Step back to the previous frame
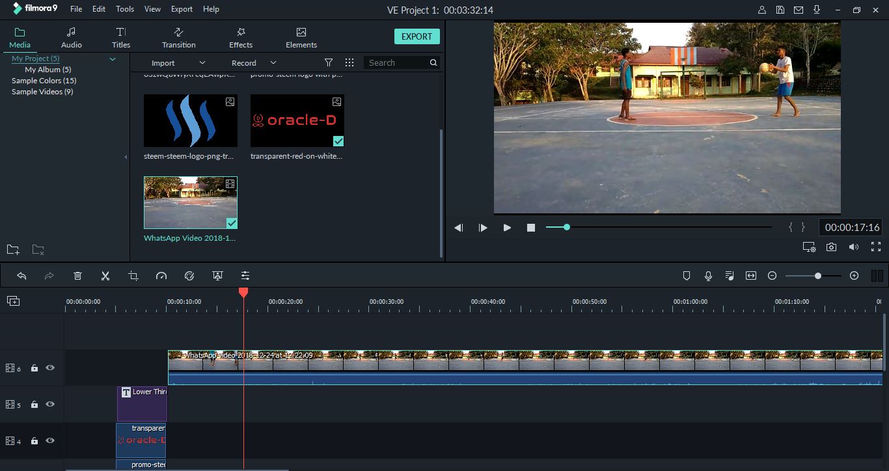This screenshot has height=471, width=889. [x=459, y=228]
